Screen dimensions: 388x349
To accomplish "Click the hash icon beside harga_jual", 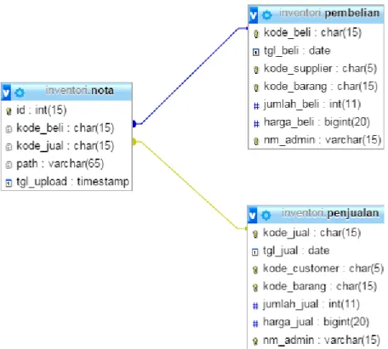I will pyautogui.click(x=255, y=324).
